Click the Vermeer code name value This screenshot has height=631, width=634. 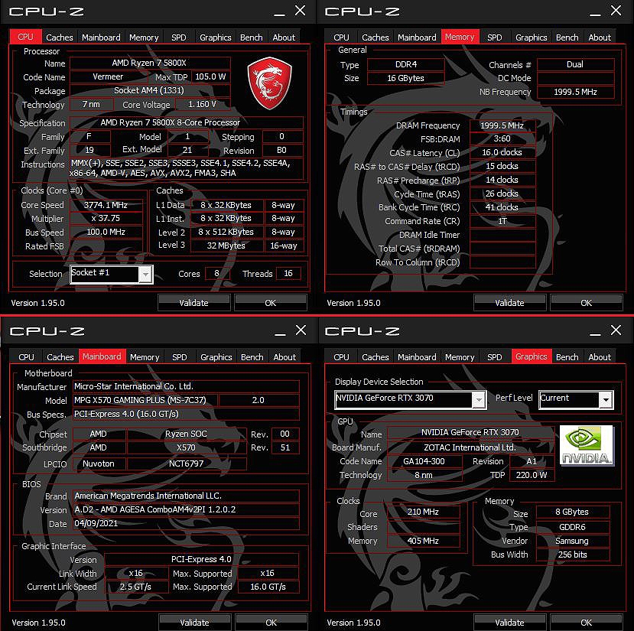point(109,76)
